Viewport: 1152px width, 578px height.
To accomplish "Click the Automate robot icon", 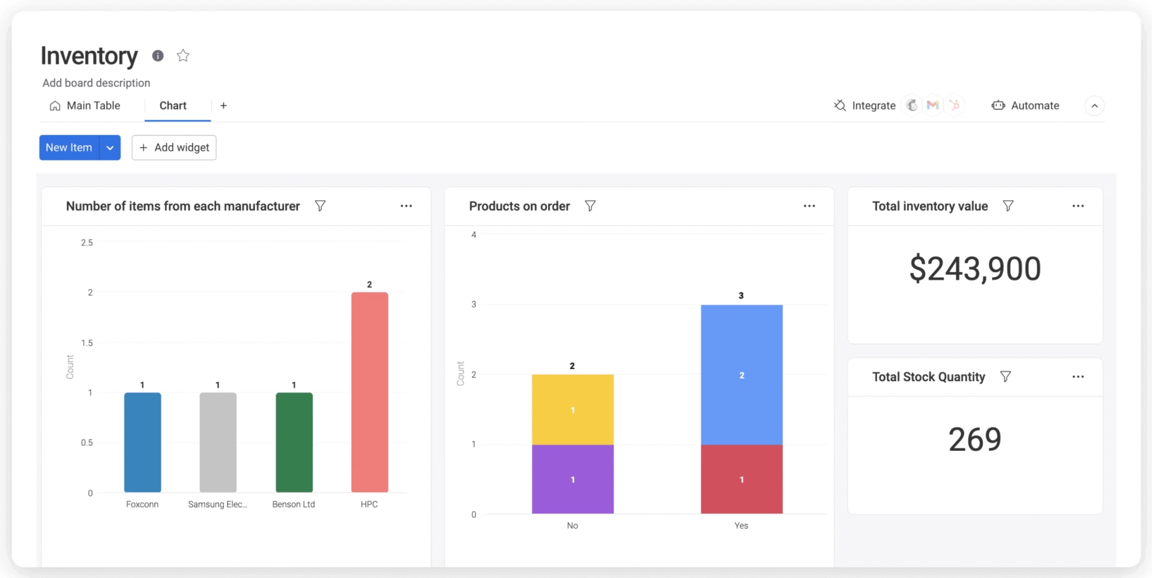I will (x=999, y=105).
